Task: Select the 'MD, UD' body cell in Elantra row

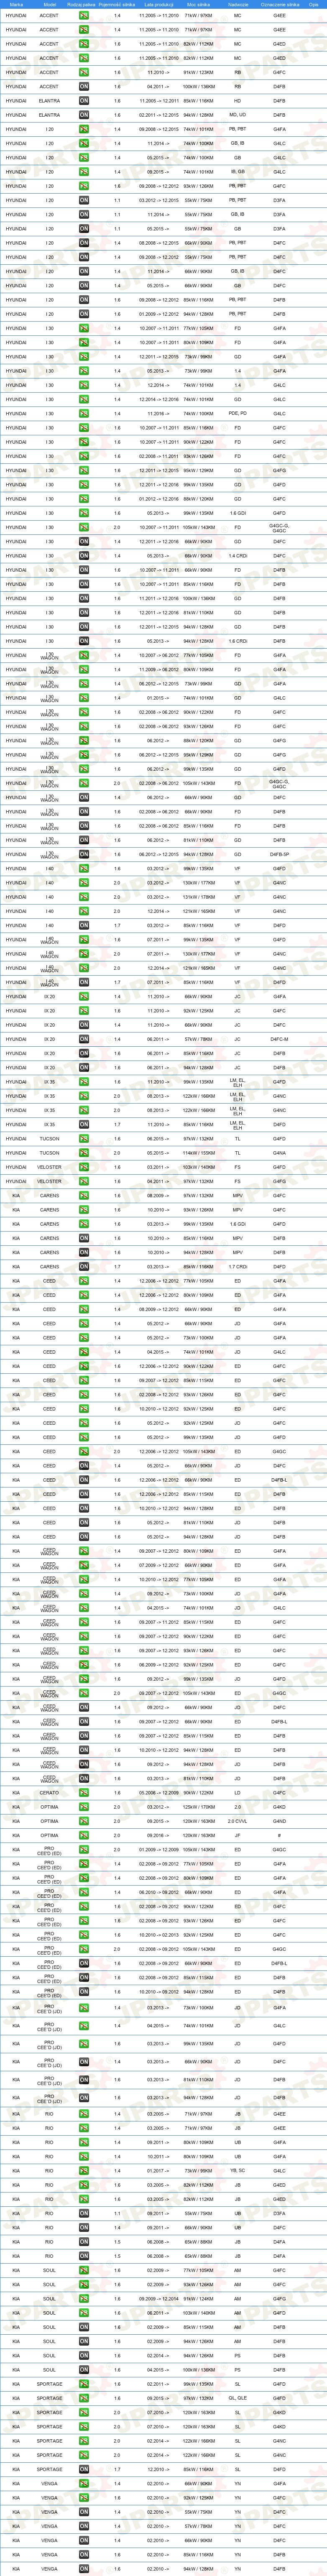Action: pos(237,115)
